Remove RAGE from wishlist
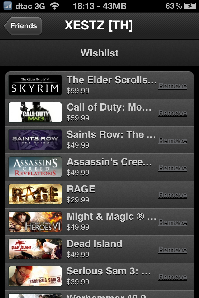The width and height of the screenshot is (199, 298). click(x=173, y=195)
